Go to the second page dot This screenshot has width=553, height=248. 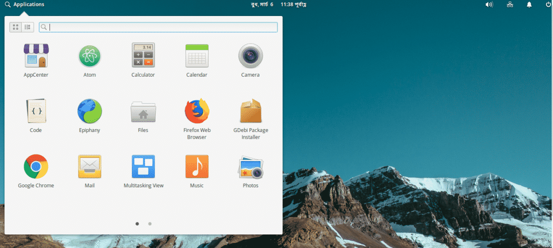coord(150,223)
